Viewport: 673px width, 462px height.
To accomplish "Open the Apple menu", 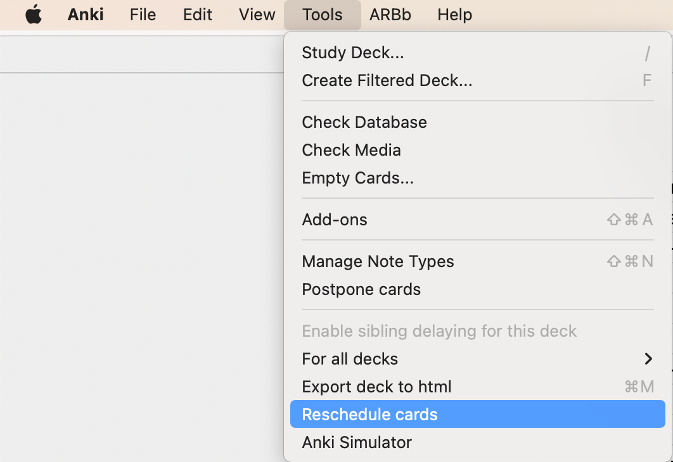I will click(34, 15).
